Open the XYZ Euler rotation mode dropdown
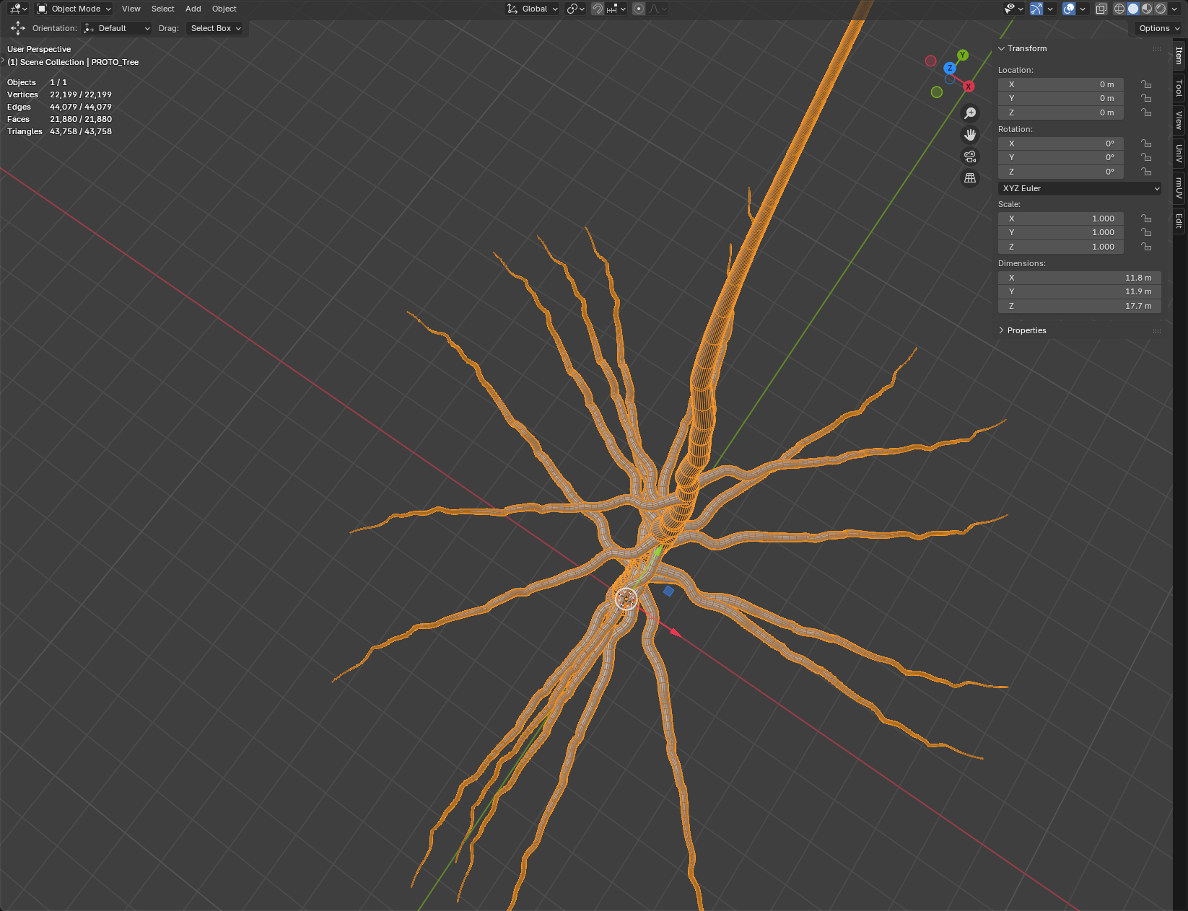The height and width of the screenshot is (911, 1188). pyautogui.click(x=1080, y=188)
